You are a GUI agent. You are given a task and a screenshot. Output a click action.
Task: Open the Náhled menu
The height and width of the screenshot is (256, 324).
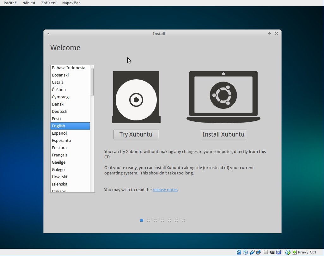click(x=29, y=3)
